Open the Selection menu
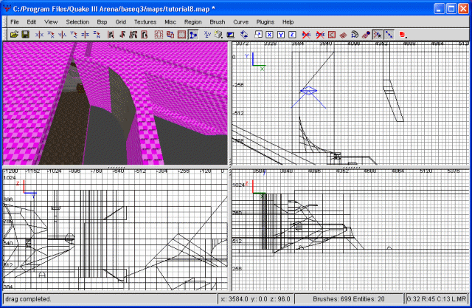 coord(77,22)
